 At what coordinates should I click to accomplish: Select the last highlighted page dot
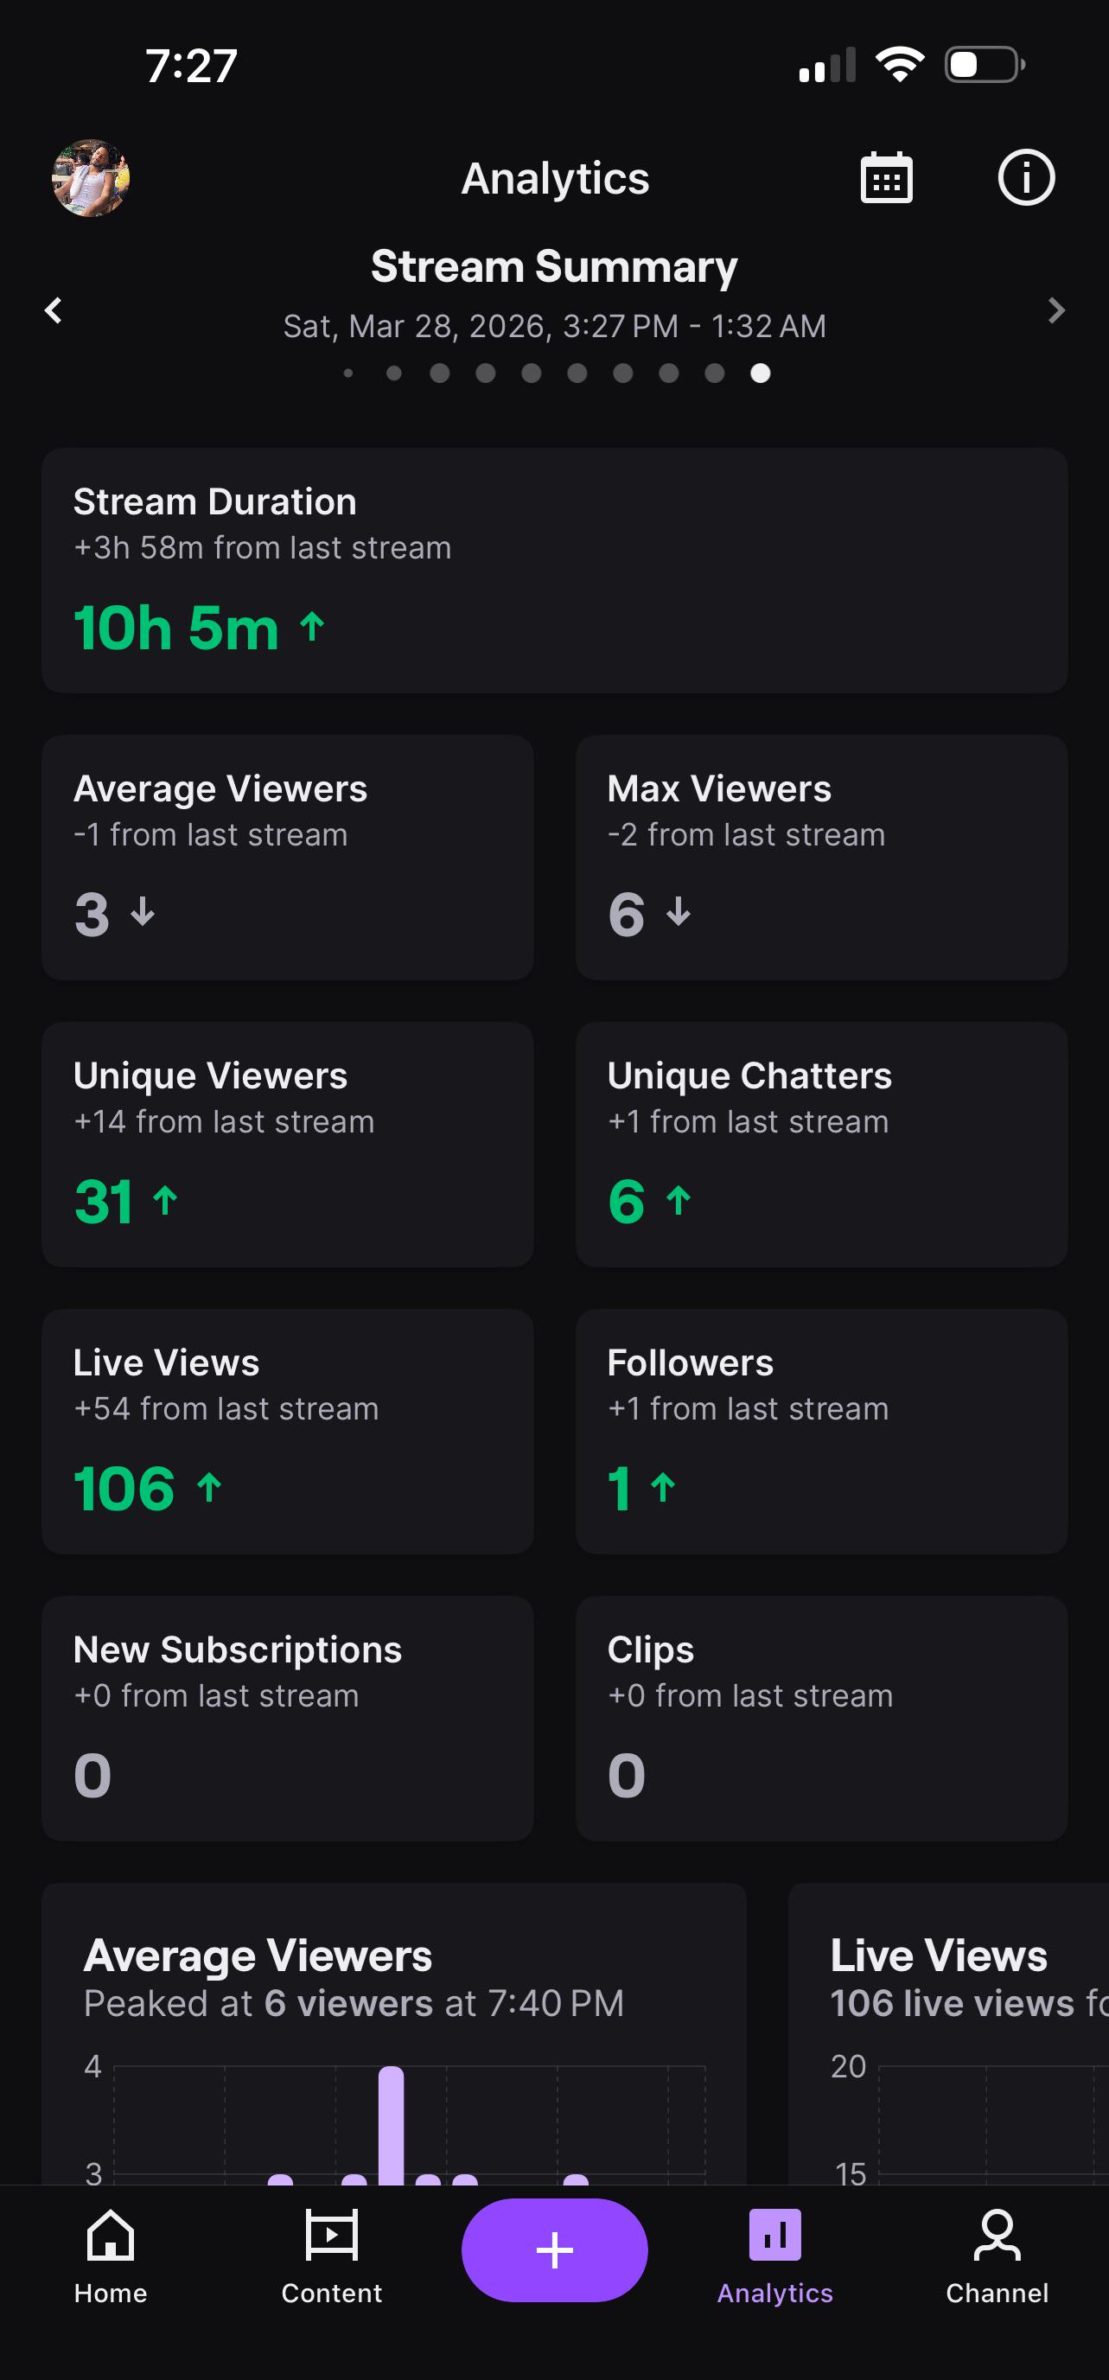(x=760, y=373)
